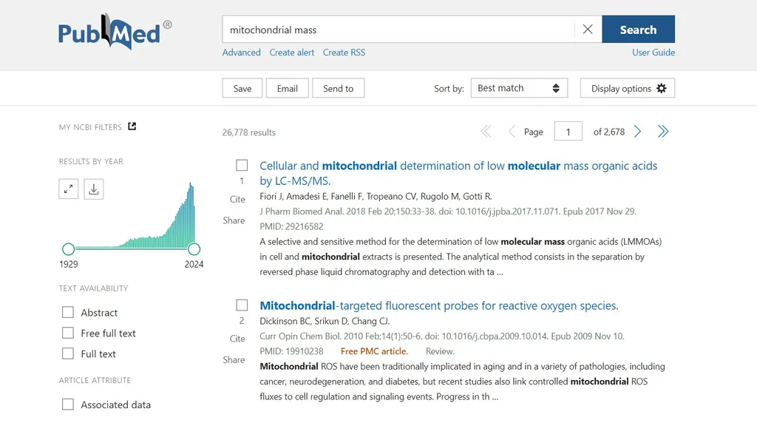This screenshot has height=423, width=757.
Task: Jump to last results page arrow
Action: [663, 132]
